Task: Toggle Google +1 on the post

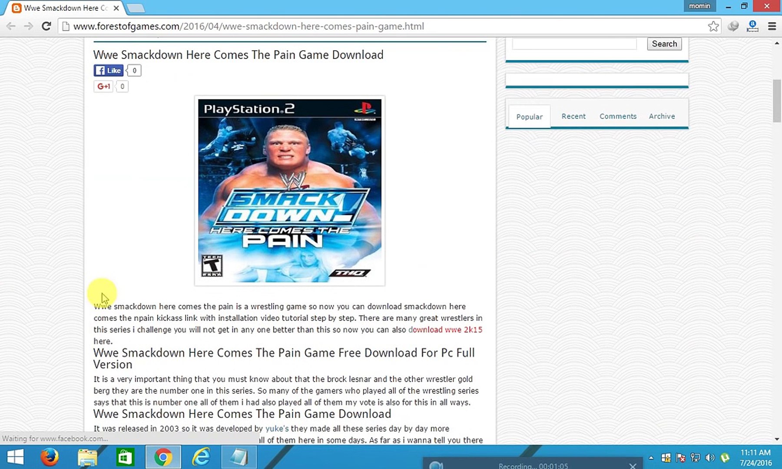Action: coord(103,86)
